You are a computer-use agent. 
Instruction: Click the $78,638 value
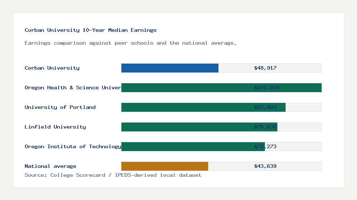click(x=265, y=127)
